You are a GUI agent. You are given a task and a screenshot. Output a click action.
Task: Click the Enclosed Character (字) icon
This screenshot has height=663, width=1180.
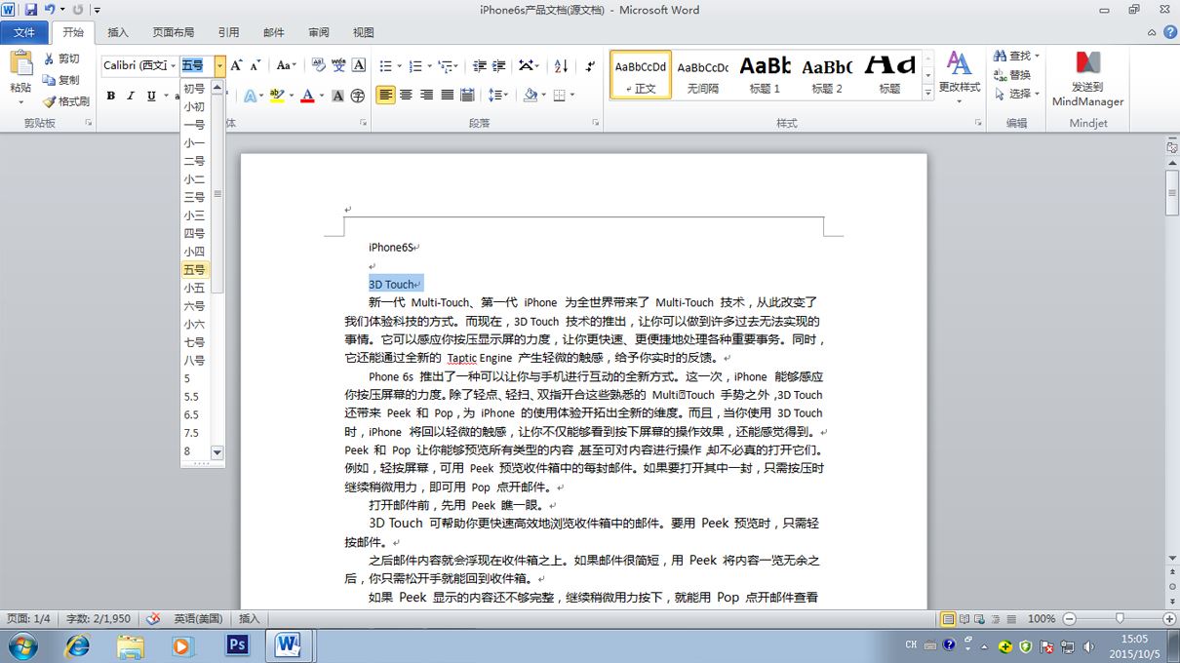(358, 96)
